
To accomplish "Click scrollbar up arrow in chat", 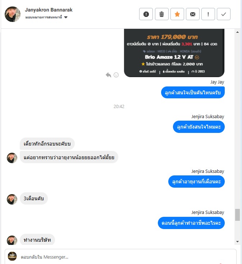I will 237,32.
